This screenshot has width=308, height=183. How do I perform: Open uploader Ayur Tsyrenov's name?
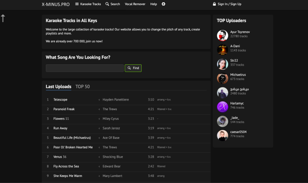pos(240,32)
